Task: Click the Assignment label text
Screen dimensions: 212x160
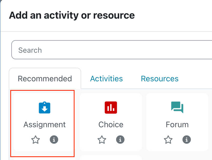Action: pos(45,124)
